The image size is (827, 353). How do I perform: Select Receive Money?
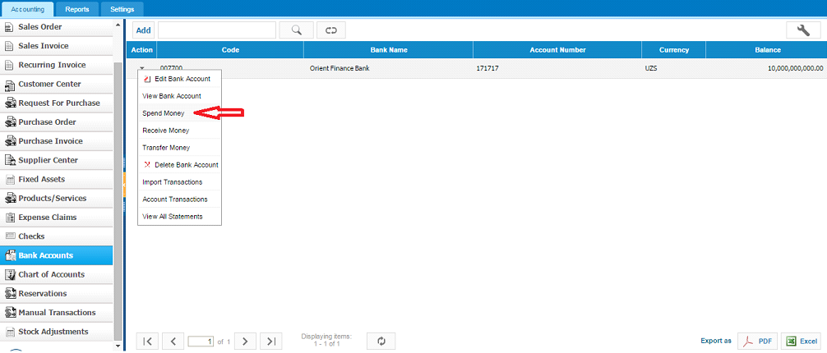click(179, 131)
